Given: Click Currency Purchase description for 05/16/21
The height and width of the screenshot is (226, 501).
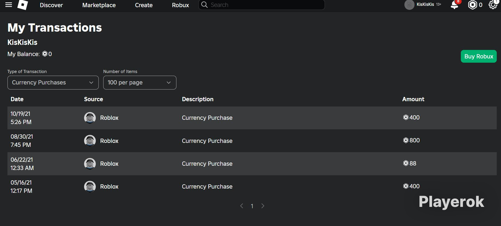Looking at the screenshot, I should click(207, 186).
